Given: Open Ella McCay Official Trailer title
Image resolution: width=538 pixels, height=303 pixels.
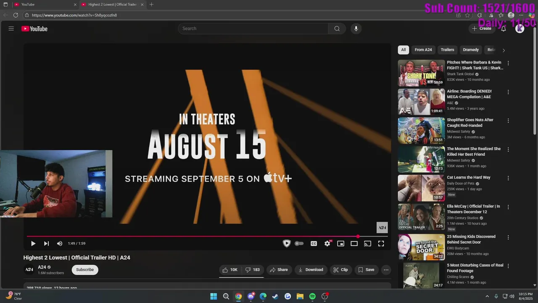Looking at the screenshot, I should tap(473, 209).
